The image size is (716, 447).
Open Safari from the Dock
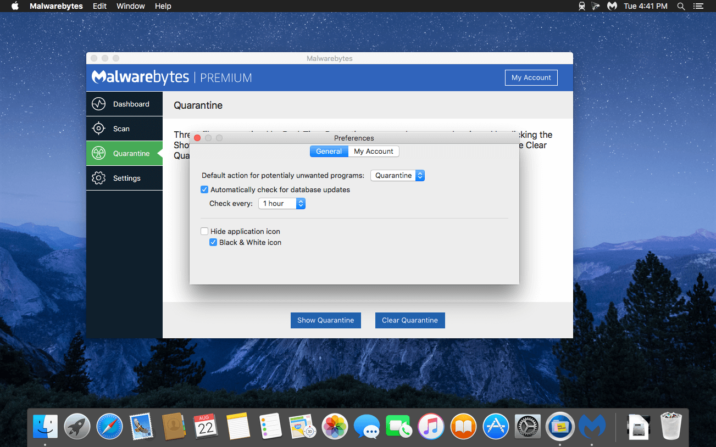coord(109,426)
